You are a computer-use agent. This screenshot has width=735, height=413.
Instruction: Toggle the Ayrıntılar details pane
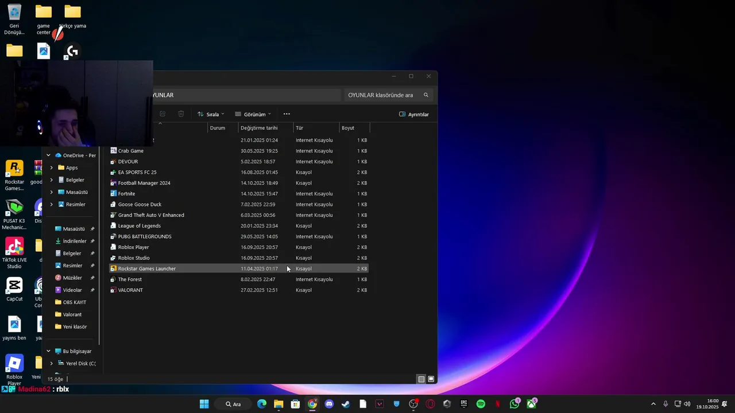point(414,114)
